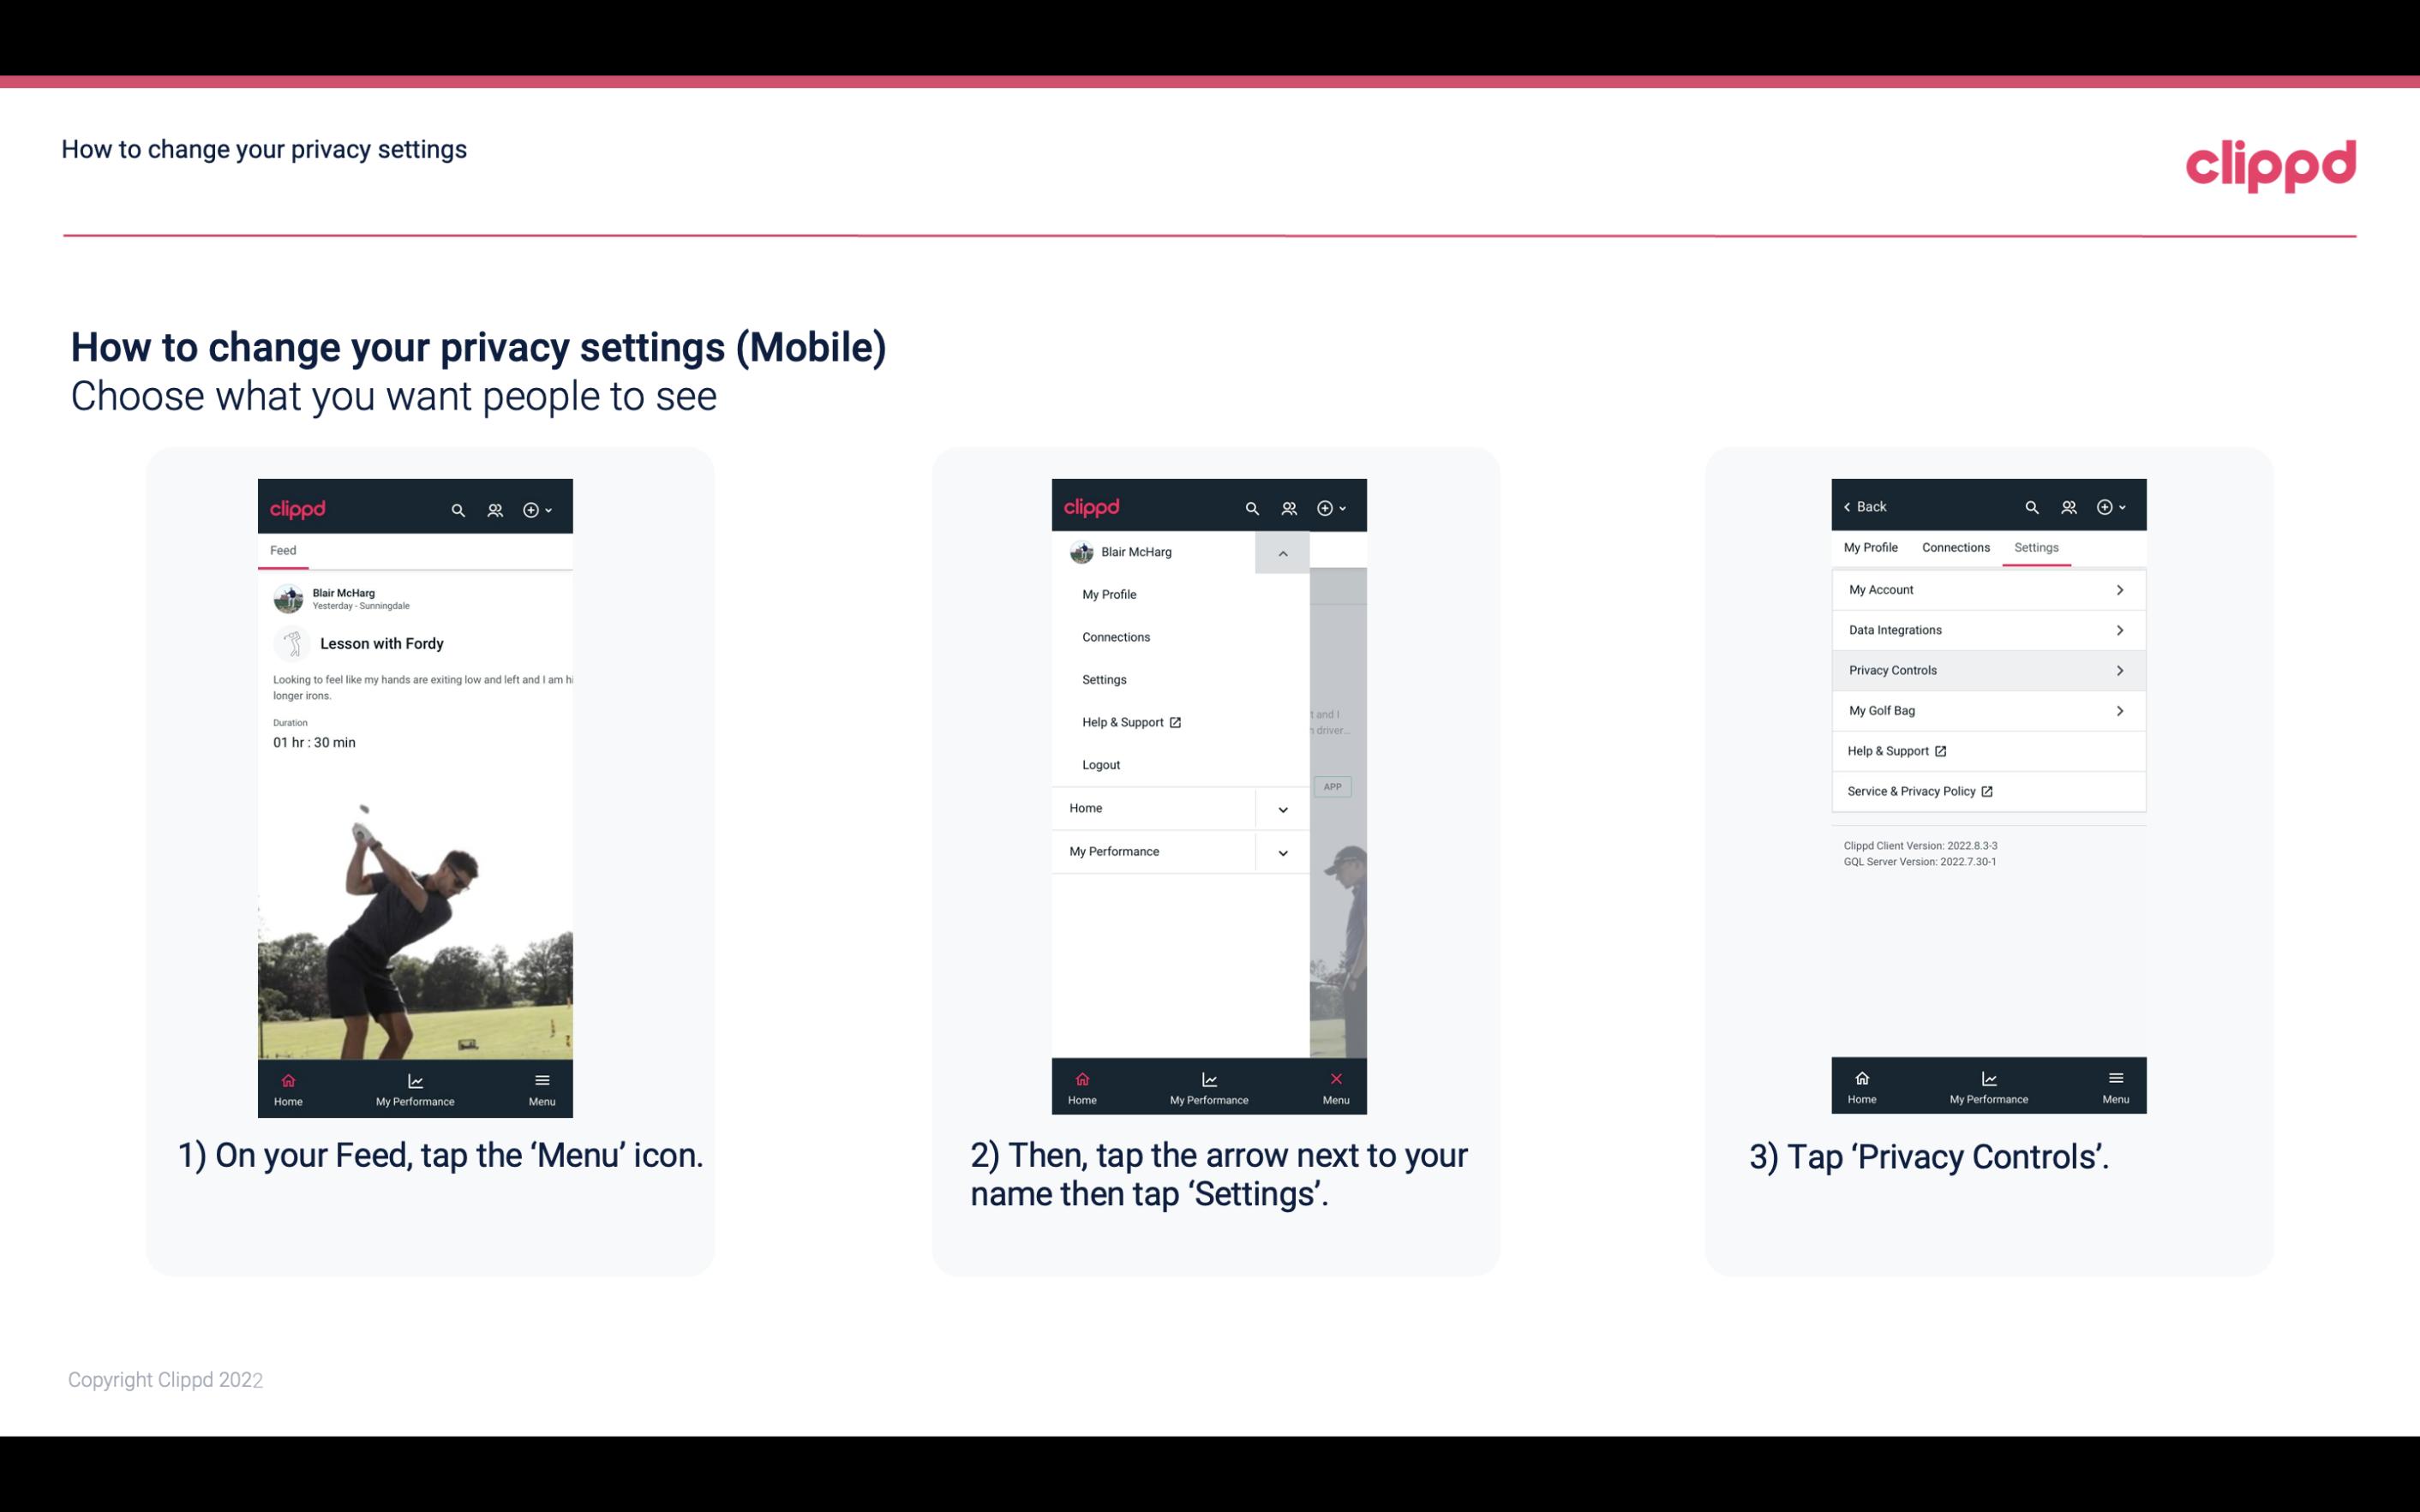Tap My Performance icon in bottom nav

tap(415, 1087)
